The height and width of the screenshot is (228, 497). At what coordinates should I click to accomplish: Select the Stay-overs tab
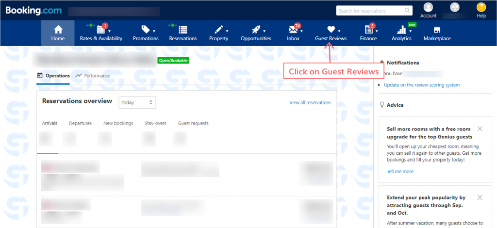pos(155,123)
